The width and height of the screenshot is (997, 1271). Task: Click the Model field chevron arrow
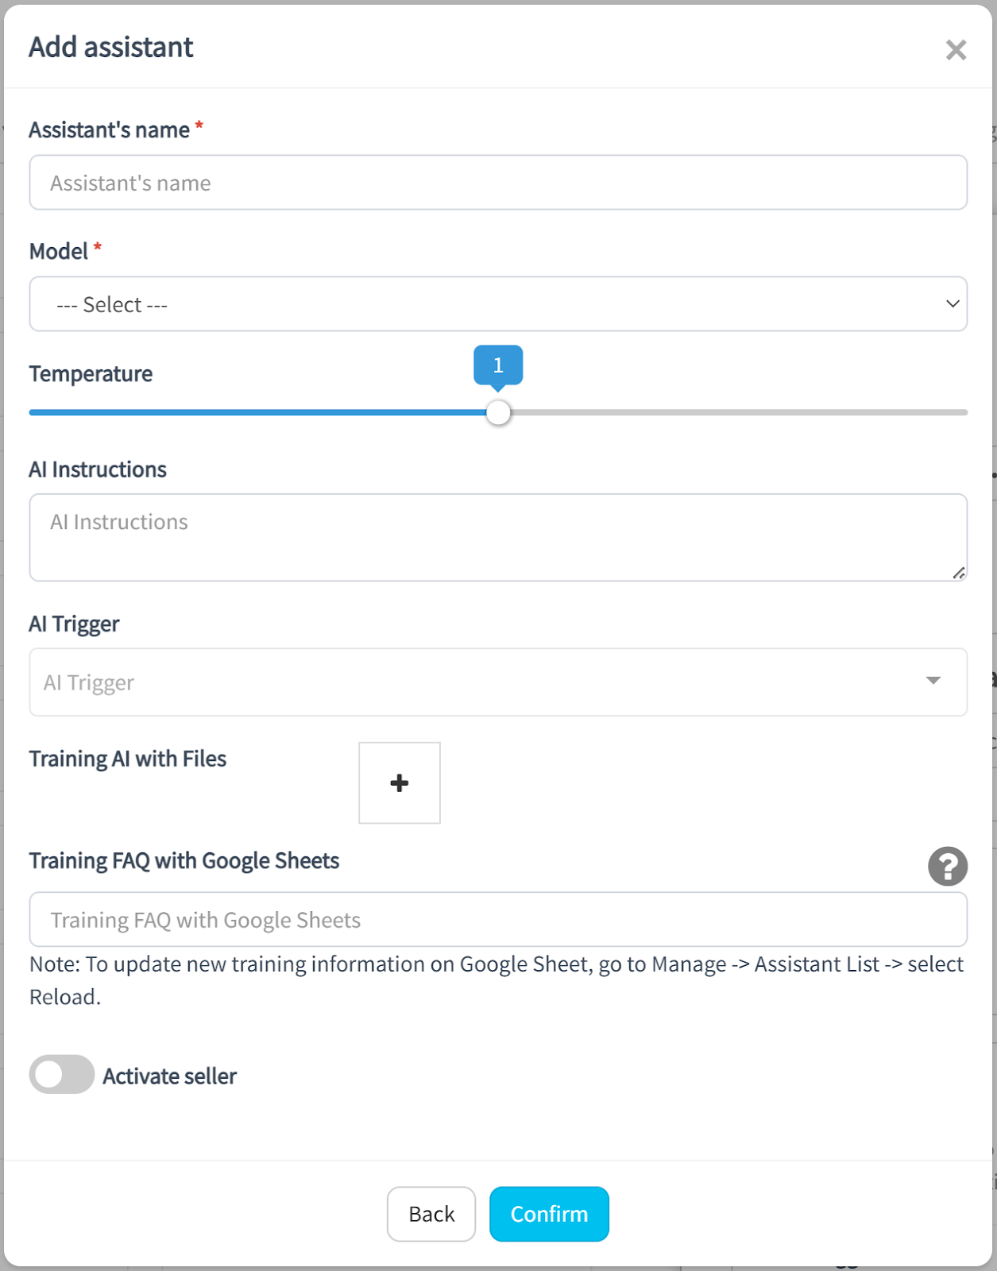click(953, 304)
